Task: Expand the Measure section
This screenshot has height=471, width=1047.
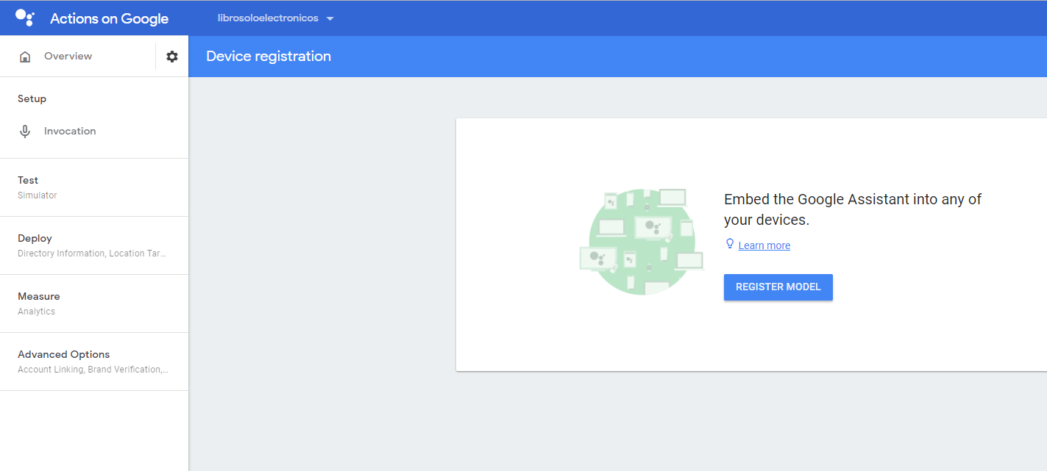Action: pos(39,296)
